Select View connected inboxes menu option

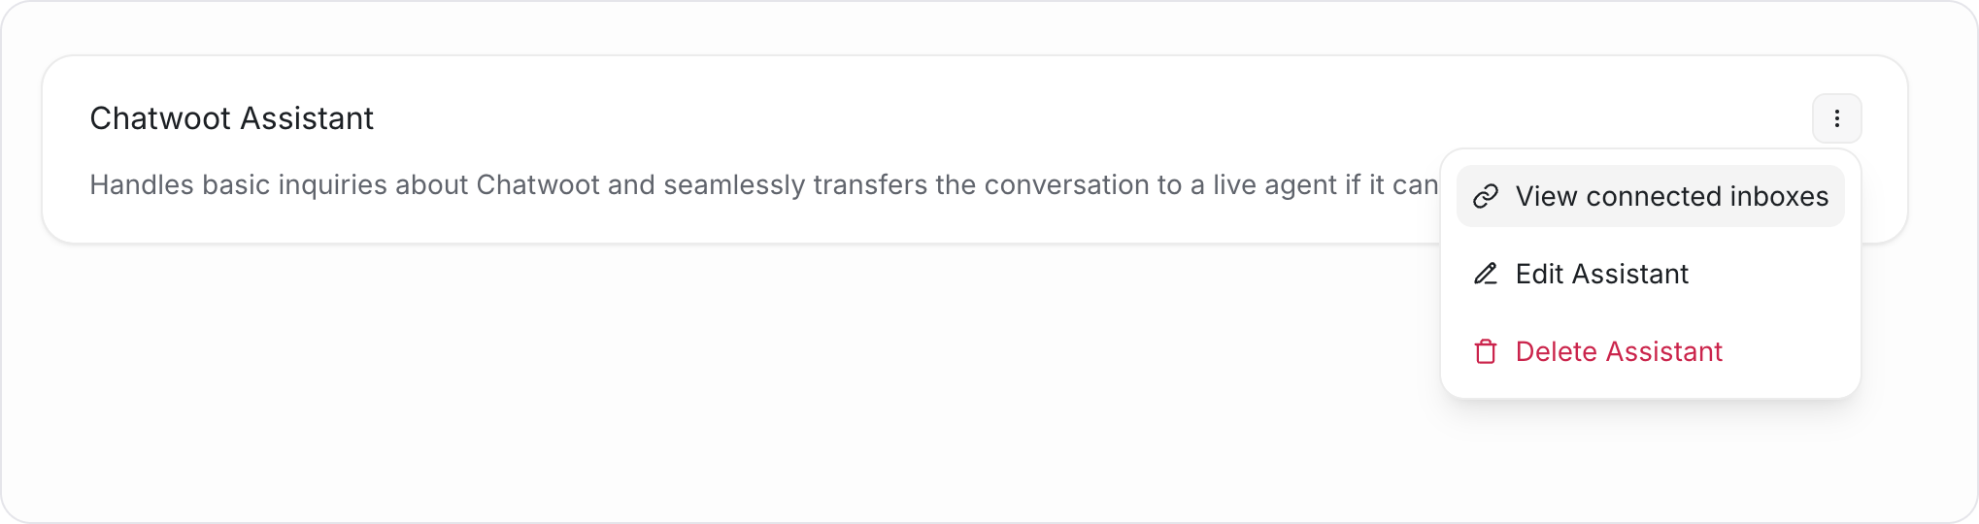coord(1651,196)
